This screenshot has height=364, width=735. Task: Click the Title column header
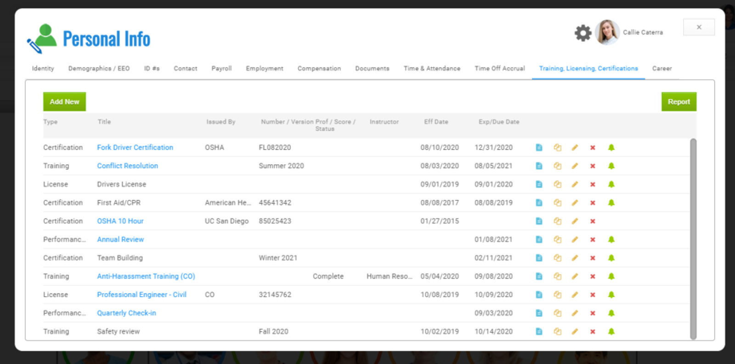(x=104, y=122)
